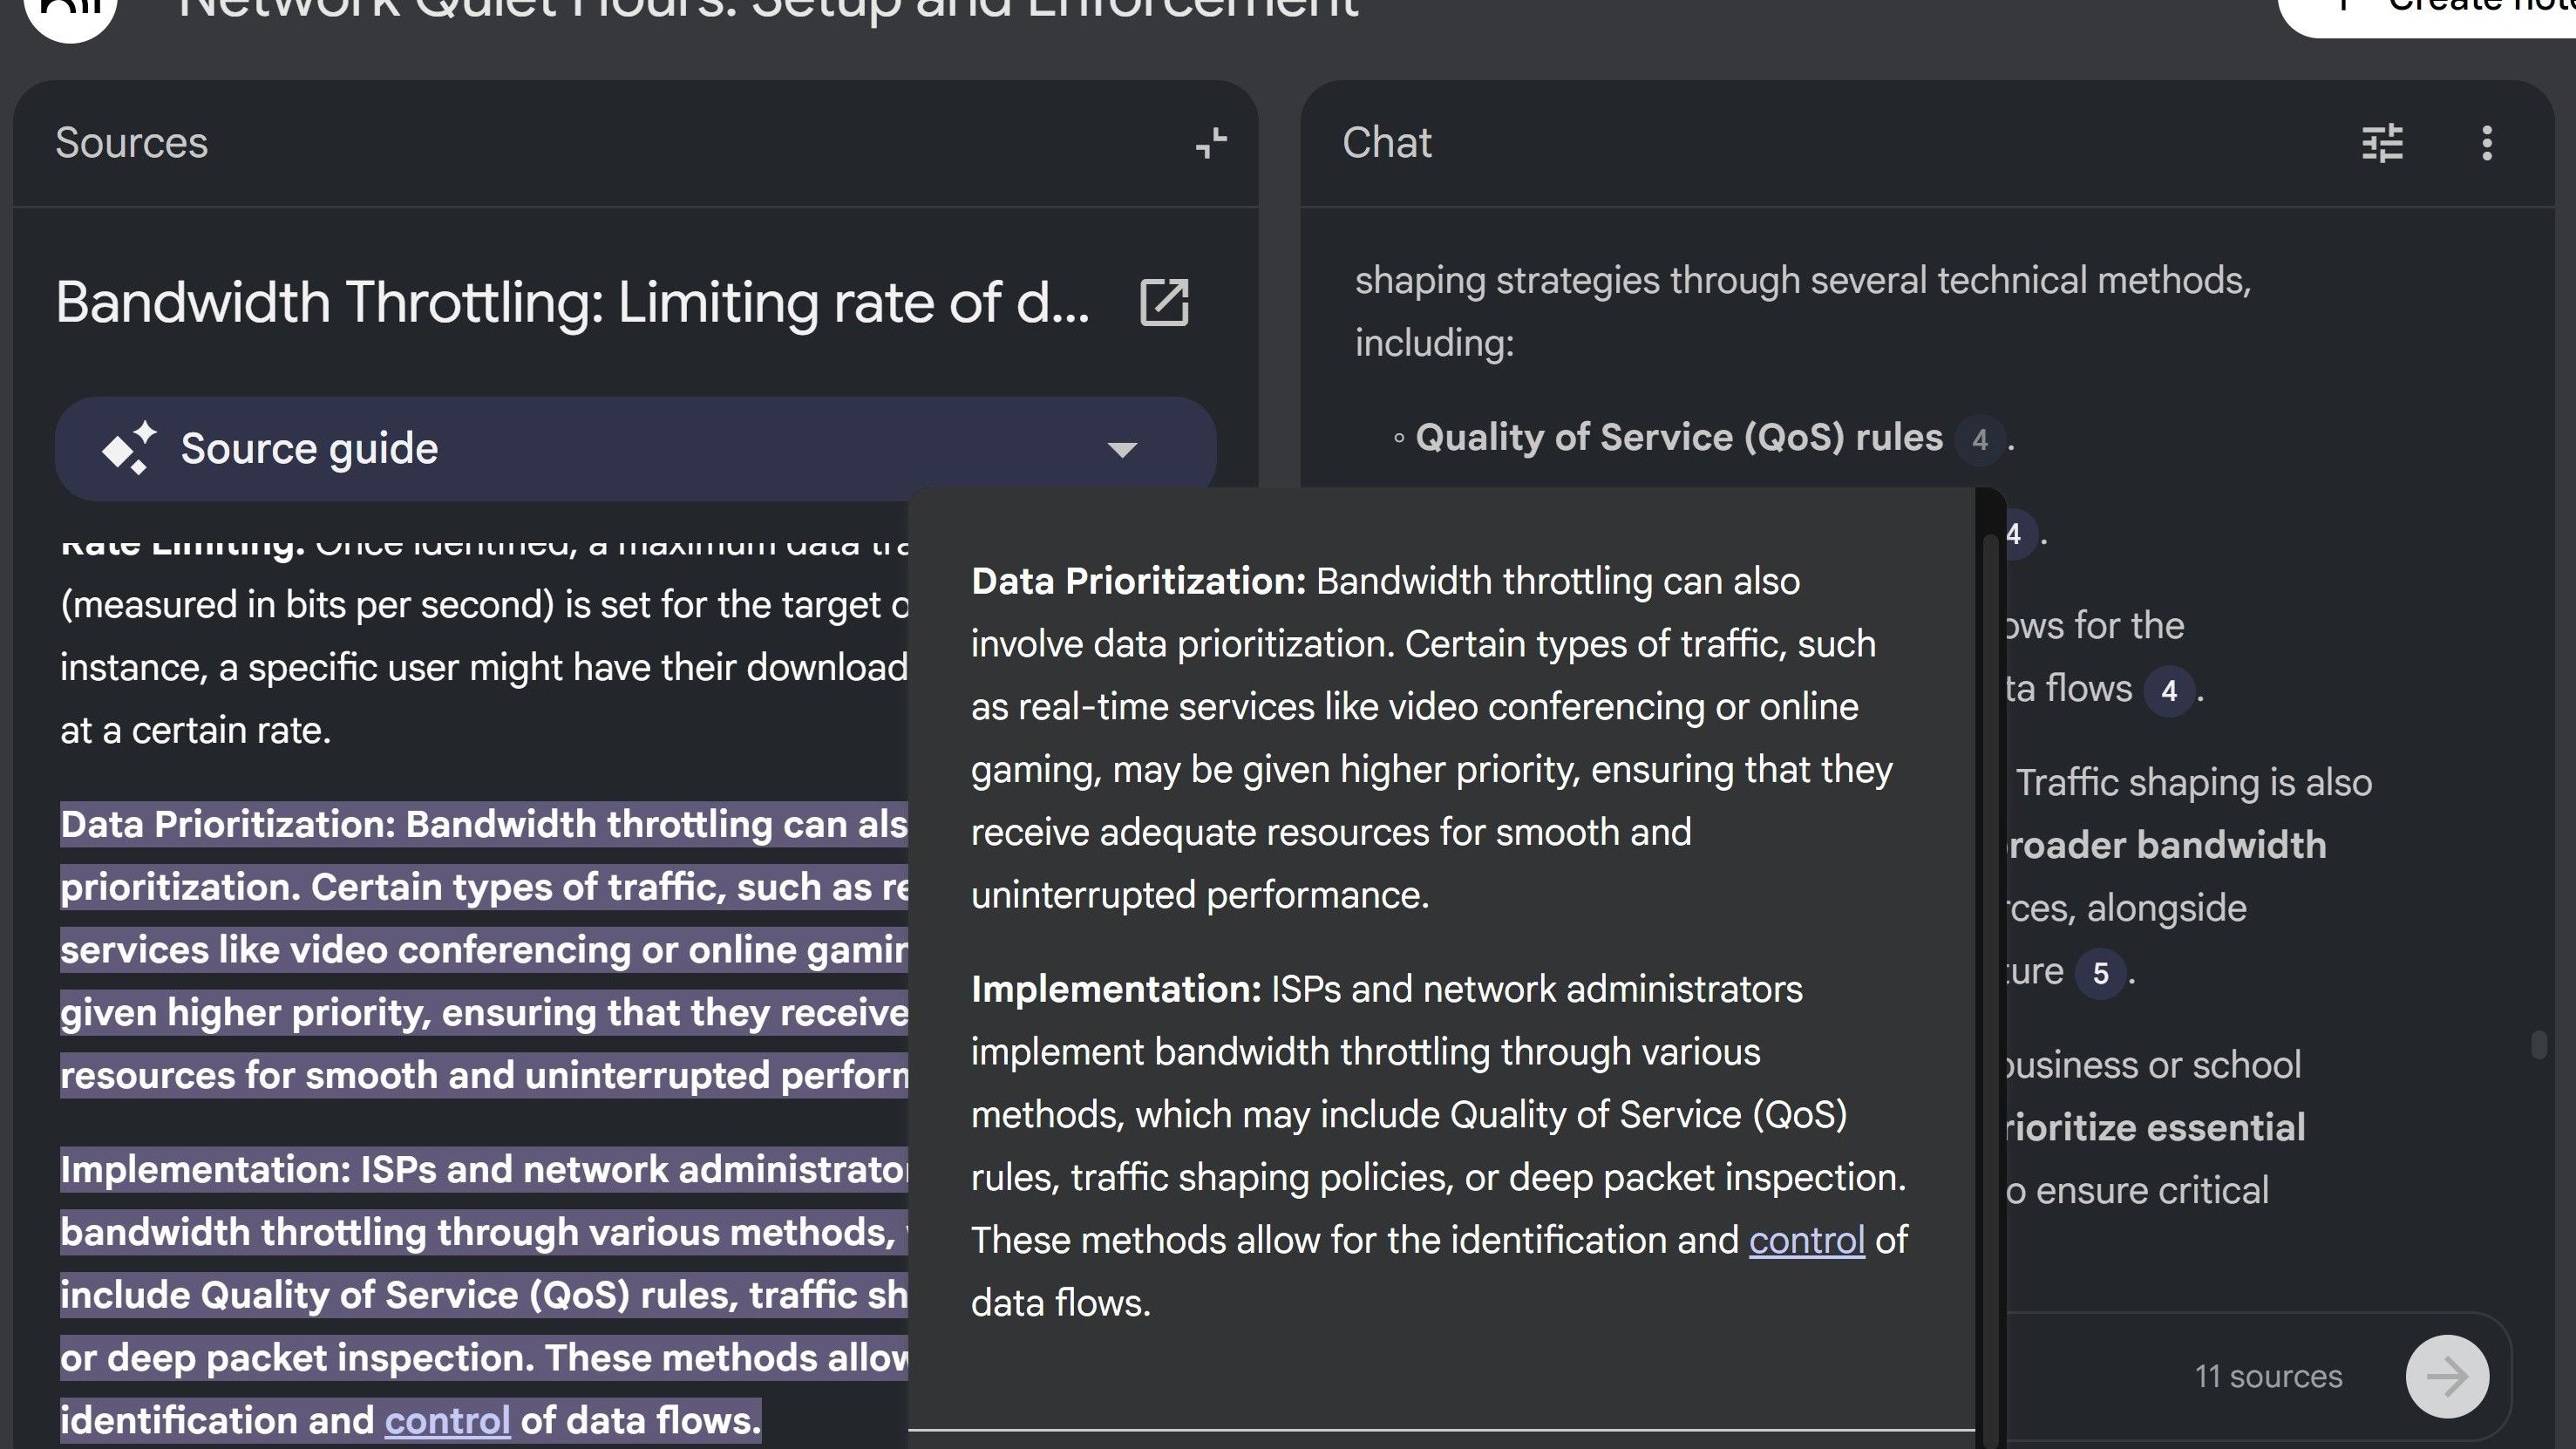Click 'control' link in citation popup
This screenshot has height=1449, width=2576.
pos(1806,1240)
